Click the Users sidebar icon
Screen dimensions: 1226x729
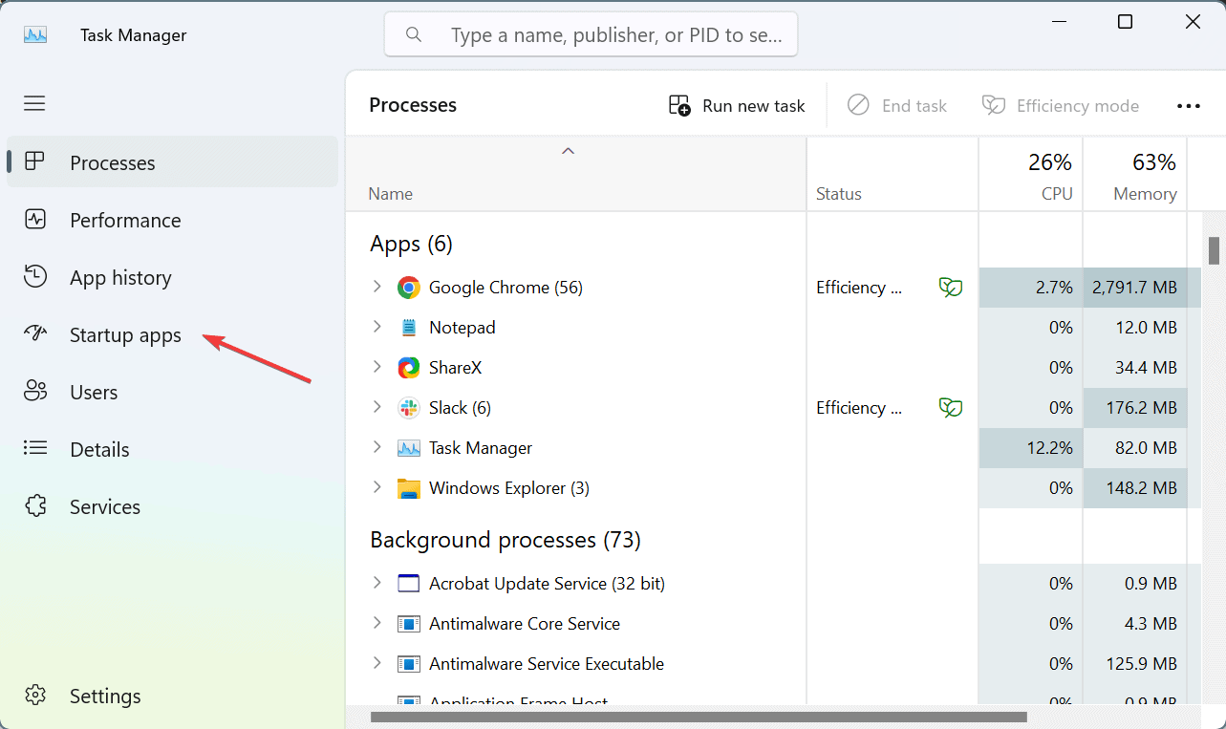pyautogui.click(x=35, y=392)
